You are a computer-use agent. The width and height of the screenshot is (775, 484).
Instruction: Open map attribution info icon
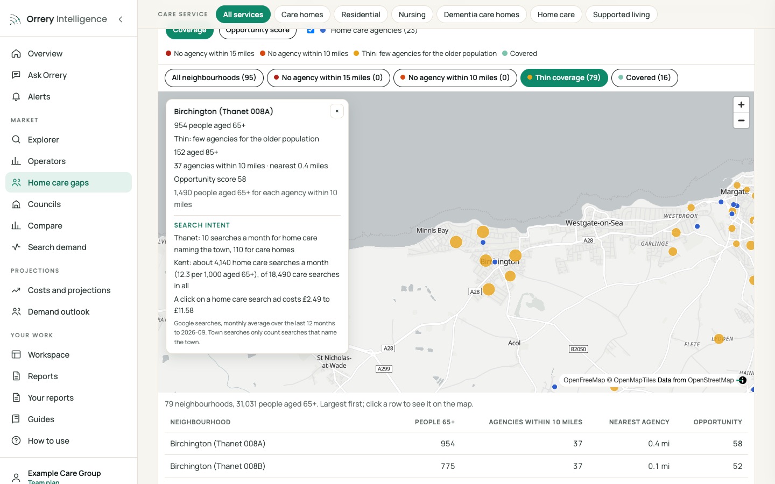click(x=743, y=380)
